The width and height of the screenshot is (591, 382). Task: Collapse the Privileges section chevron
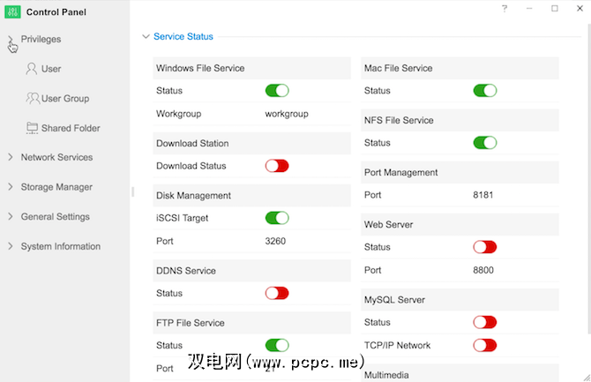[11, 40]
